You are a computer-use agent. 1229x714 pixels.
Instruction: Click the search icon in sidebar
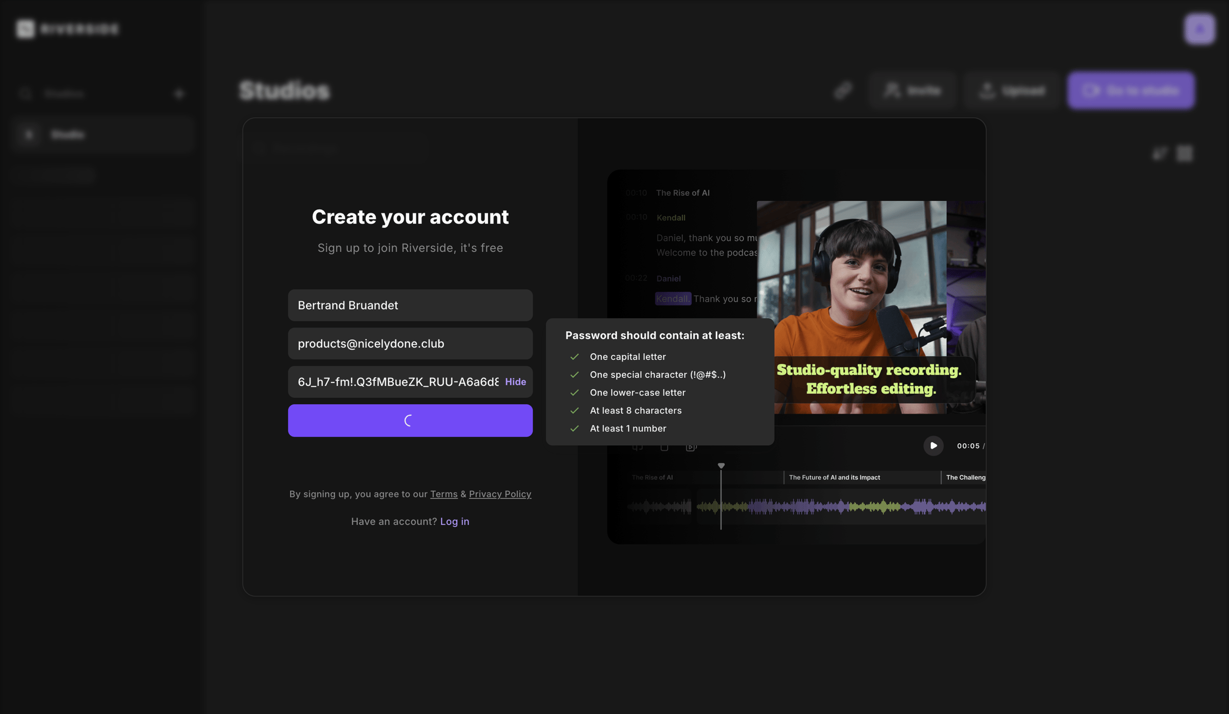[25, 94]
